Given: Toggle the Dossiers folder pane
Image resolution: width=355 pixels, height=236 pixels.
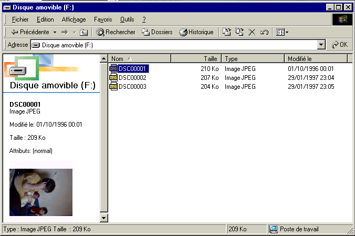Looking at the screenshot, I should click(x=157, y=32).
